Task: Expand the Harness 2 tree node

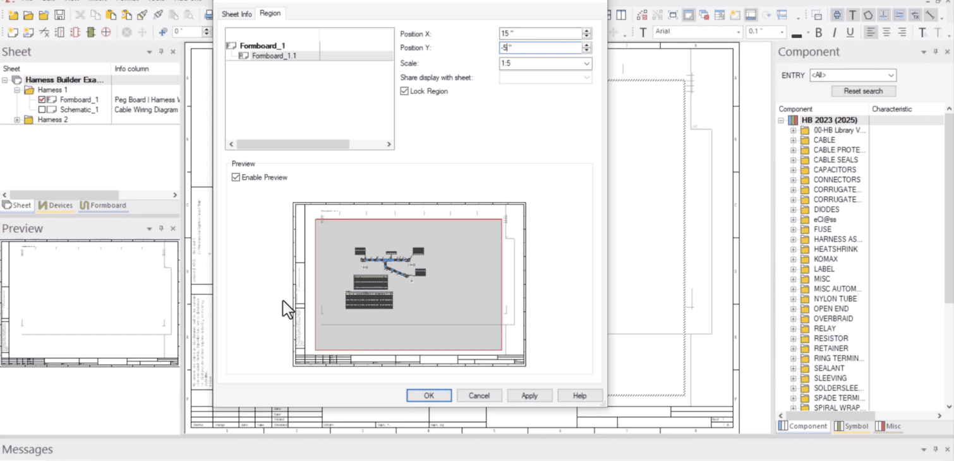Action: [x=17, y=120]
